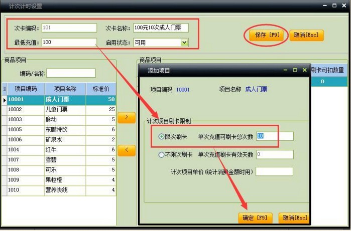Click the move-left arrow button

click(127, 150)
